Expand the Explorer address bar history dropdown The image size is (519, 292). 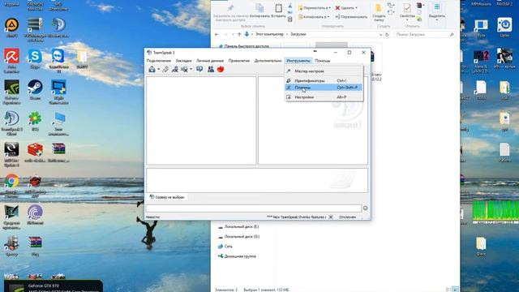380,34
